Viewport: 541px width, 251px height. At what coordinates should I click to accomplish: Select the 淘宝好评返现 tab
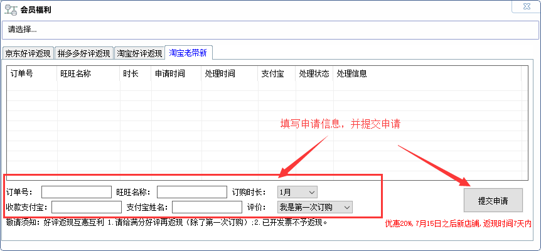click(x=139, y=53)
